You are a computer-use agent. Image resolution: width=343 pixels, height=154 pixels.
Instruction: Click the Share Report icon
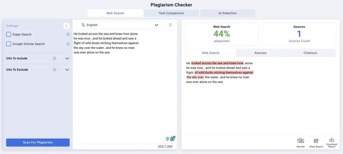point(316,141)
